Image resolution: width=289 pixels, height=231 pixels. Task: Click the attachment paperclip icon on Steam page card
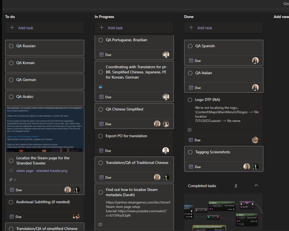(11, 180)
